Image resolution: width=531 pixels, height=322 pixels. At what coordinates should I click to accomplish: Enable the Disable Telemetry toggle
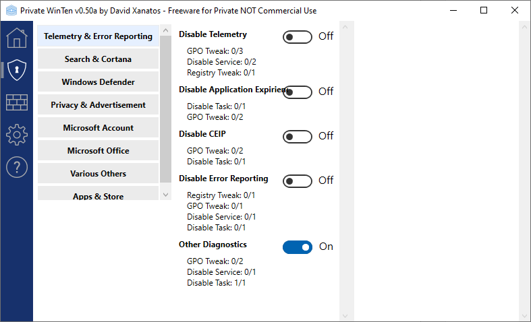point(298,37)
